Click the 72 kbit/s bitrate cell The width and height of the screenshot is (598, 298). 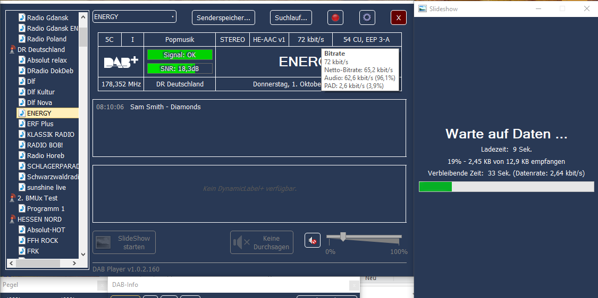(310, 39)
